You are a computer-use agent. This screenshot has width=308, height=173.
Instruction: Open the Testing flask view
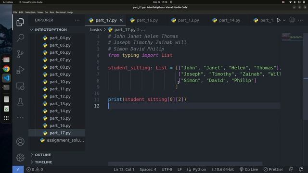20,102
